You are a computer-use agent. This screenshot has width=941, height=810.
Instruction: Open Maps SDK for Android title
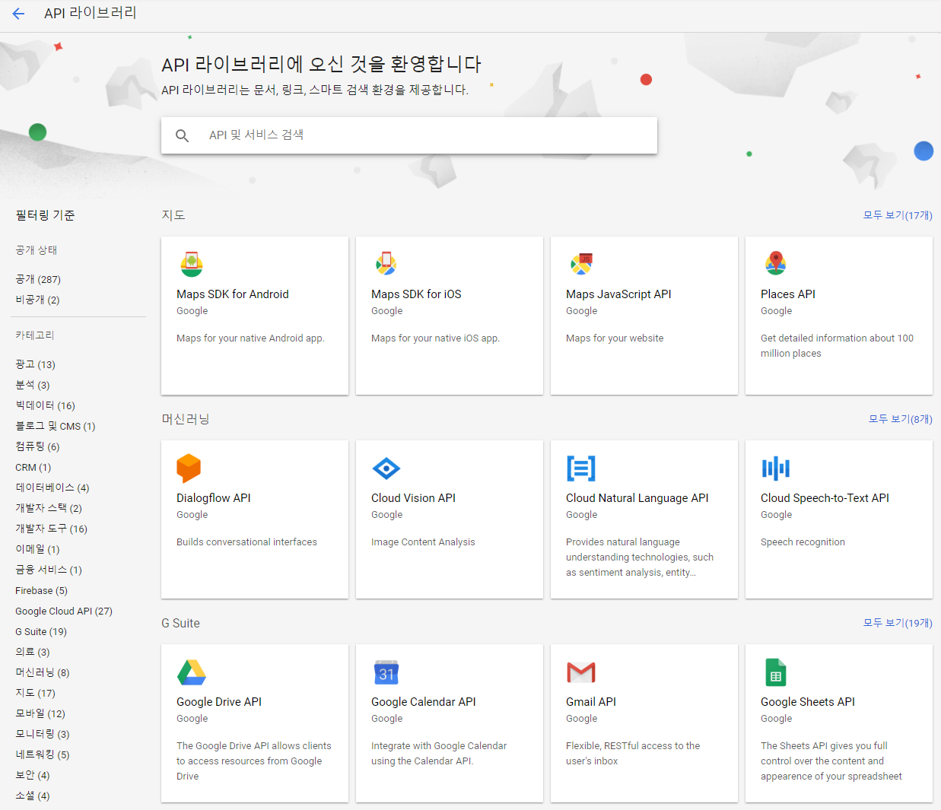(x=233, y=294)
